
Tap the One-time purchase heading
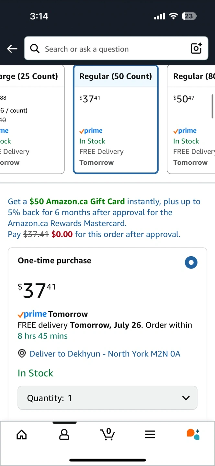(54, 261)
